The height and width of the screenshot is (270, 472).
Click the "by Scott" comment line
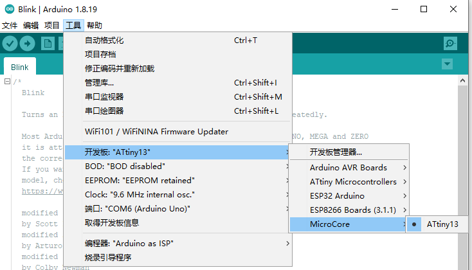[x=39, y=224]
